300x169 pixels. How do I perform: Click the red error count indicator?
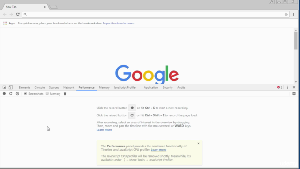pyautogui.click(x=280, y=87)
